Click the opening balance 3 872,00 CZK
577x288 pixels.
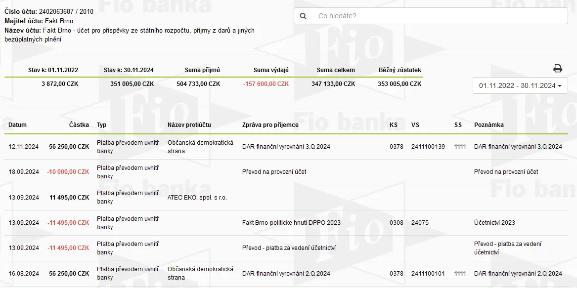tap(60, 84)
